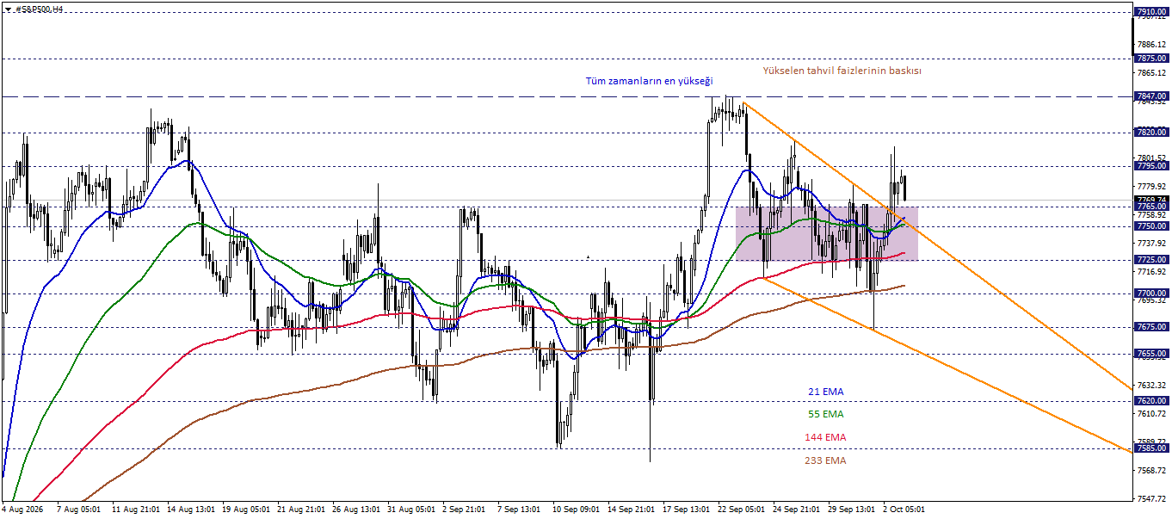1172x519 pixels.
Task: Click the '14 Sep 21:01' time axis label
Action: point(632,509)
